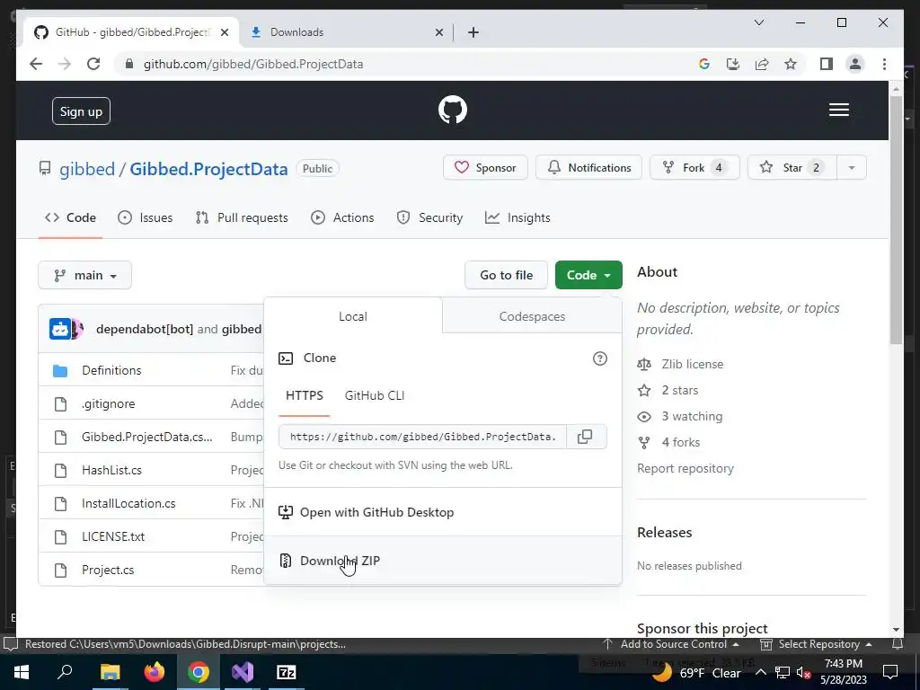
Task: Switch to the Downloads browser tab
Action: point(346,32)
